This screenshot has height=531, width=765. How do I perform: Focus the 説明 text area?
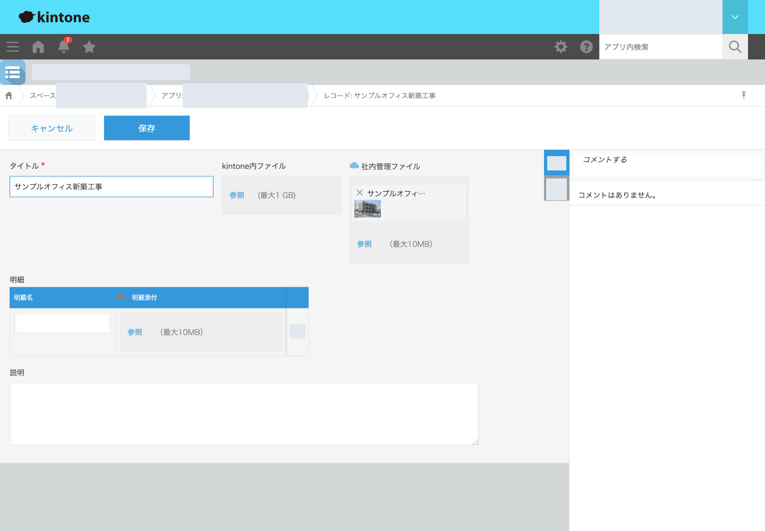pos(244,414)
